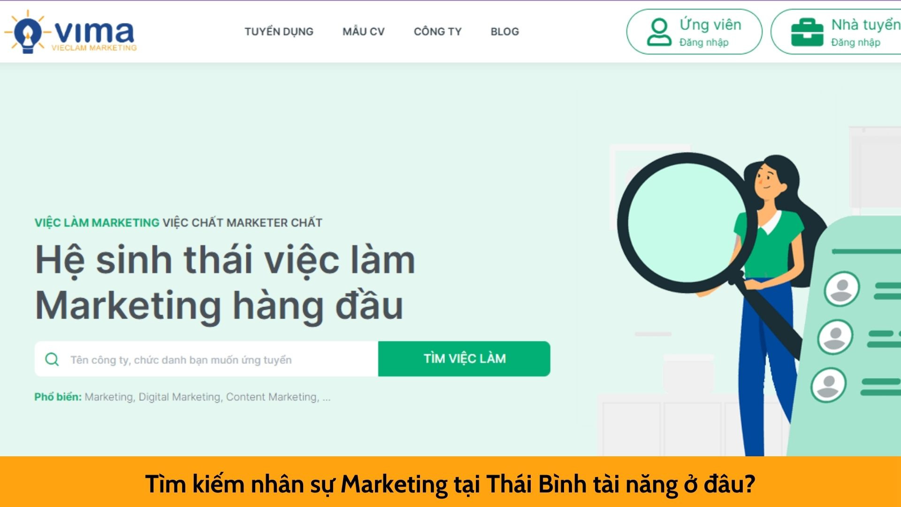Click the TÌM VIỆC LÀM button
Viewport: 901px width, 507px height.
pyautogui.click(x=464, y=359)
